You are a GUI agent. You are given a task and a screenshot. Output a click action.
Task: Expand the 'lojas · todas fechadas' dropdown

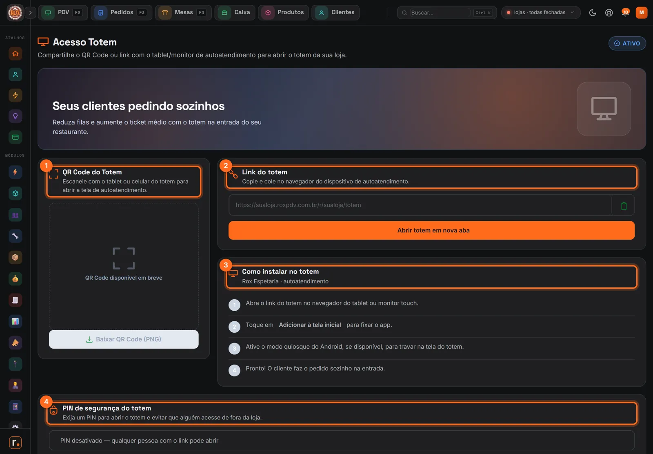[540, 13]
